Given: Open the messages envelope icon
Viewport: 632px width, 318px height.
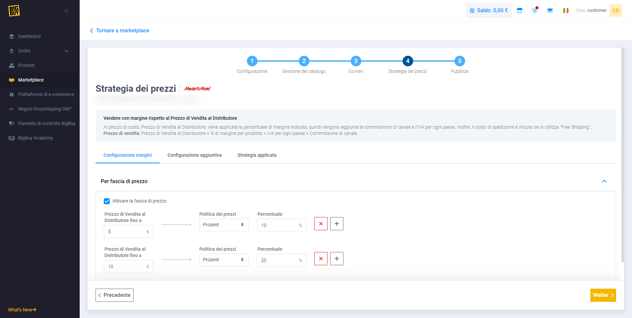Looking at the screenshot, I should click(x=550, y=11).
